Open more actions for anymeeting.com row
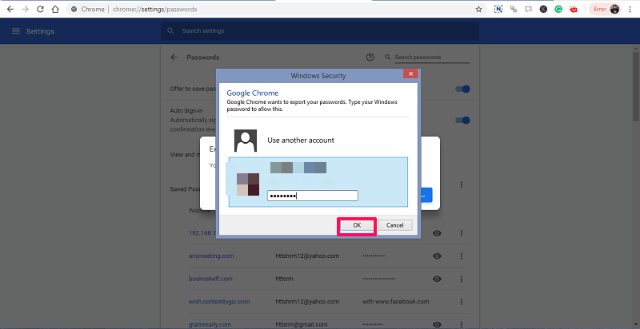640x329 pixels. tap(462, 256)
